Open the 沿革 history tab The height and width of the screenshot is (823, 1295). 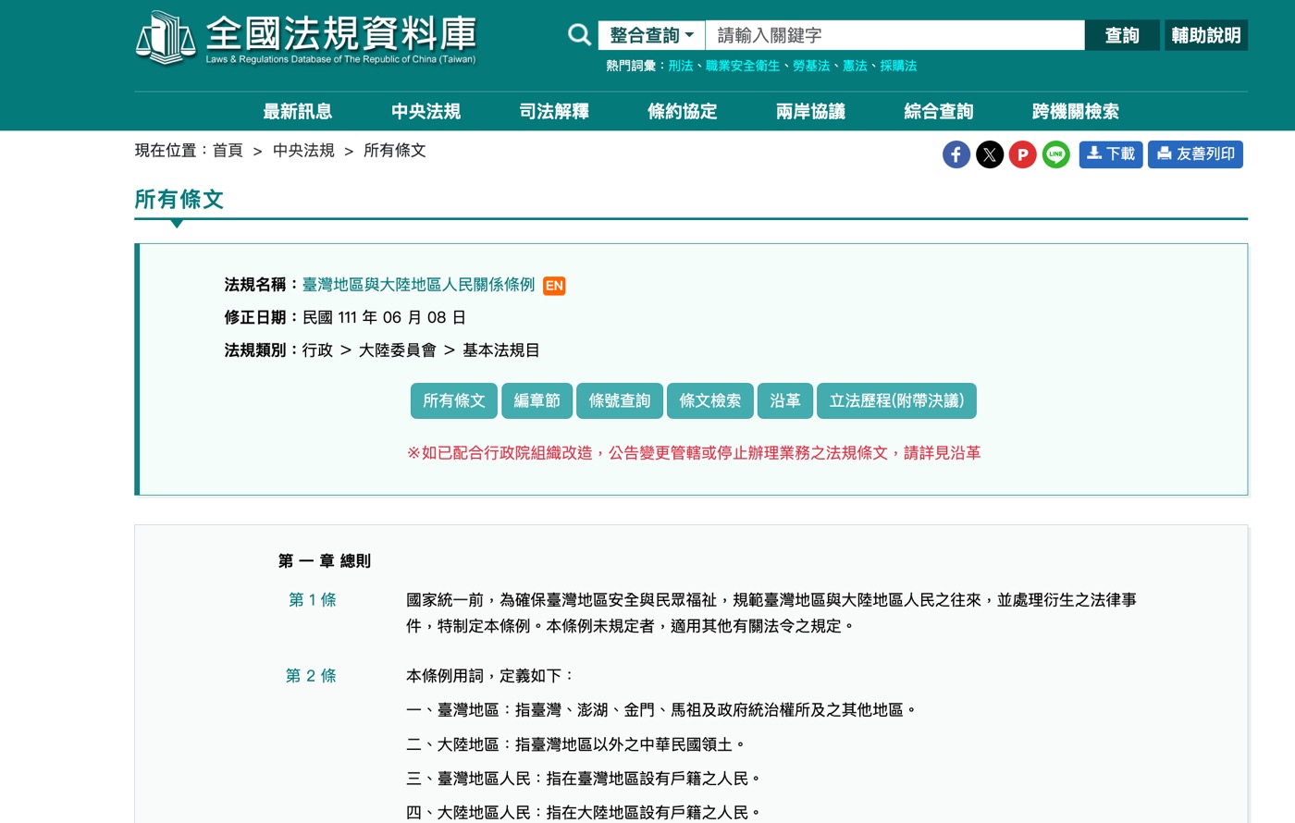click(x=784, y=400)
